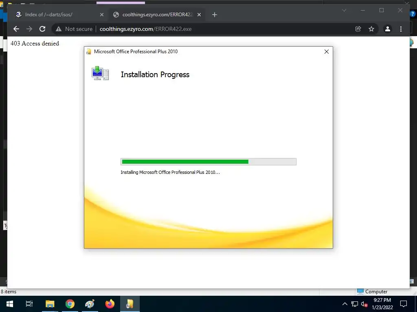This screenshot has width=417, height=312.
Task: Click Installing Microsoft Office Professional Plus text
Action: coord(170,172)
